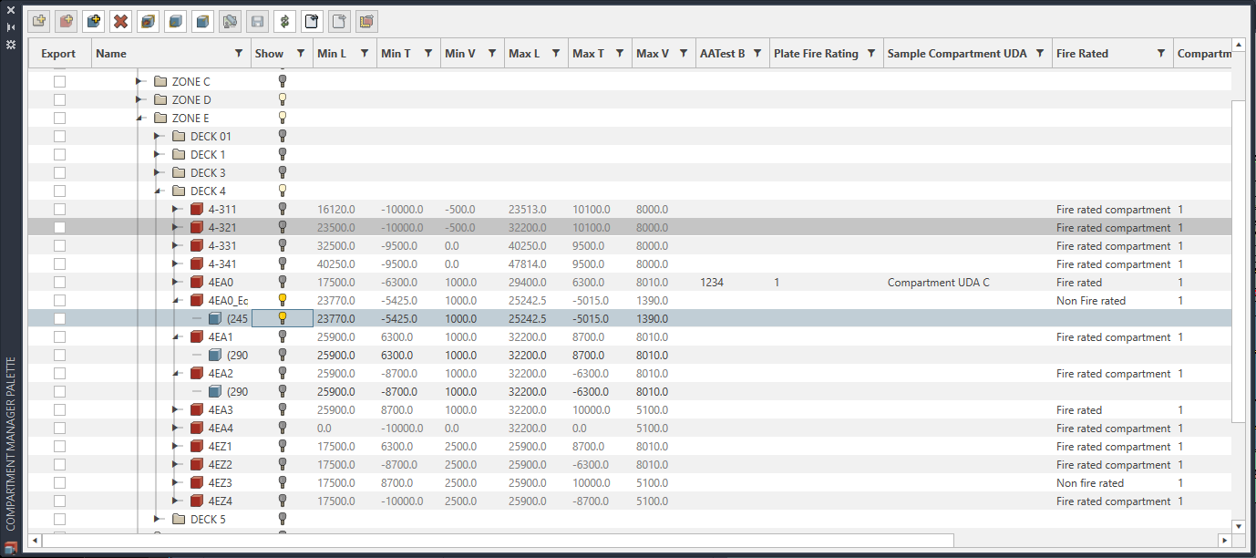Collapse the DECK 4 node
The image size is (1256, 558).
(x=158, y=191)
